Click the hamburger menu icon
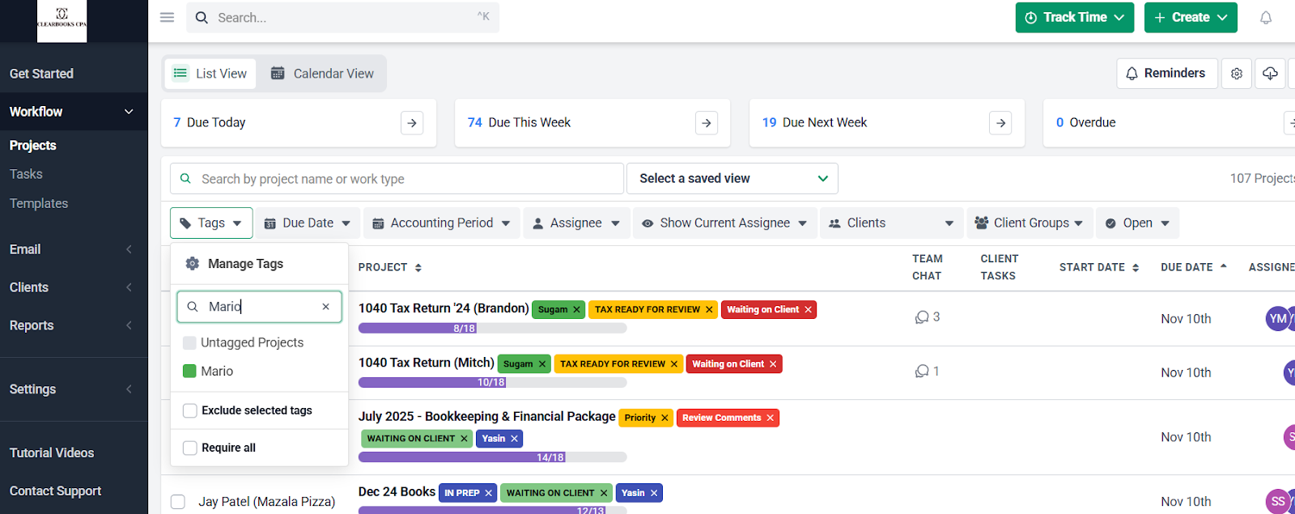1295x514 pixels. 167,17
